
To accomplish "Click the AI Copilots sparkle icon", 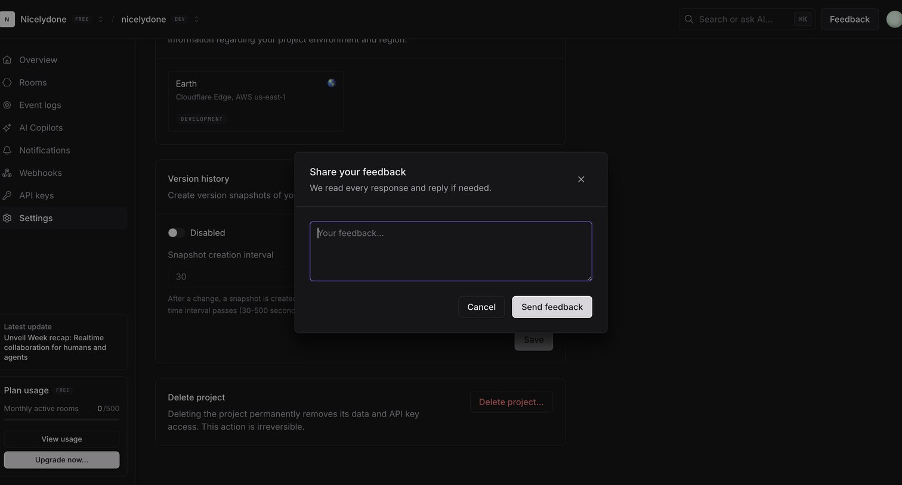I will (x=7, y=128).
